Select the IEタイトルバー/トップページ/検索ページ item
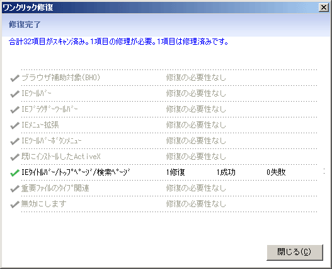This screenshot has width=332, height=269. (x=76, y=172)
